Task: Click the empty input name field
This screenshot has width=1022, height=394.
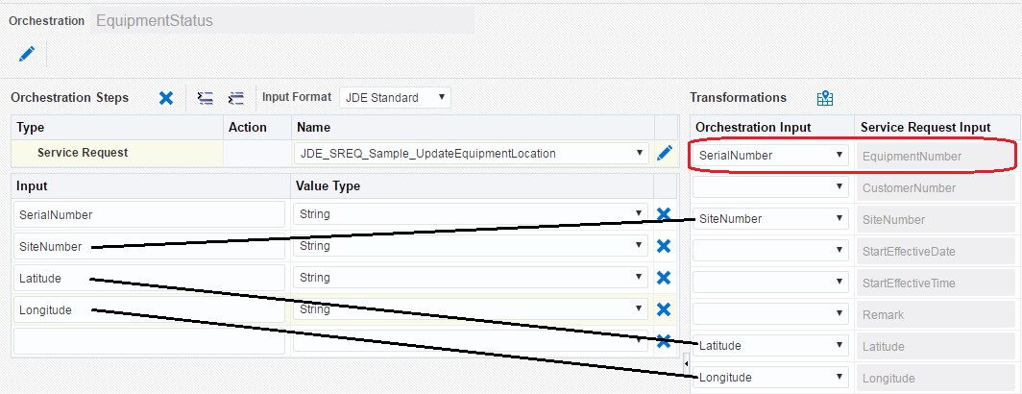Action: pos(150,341)
